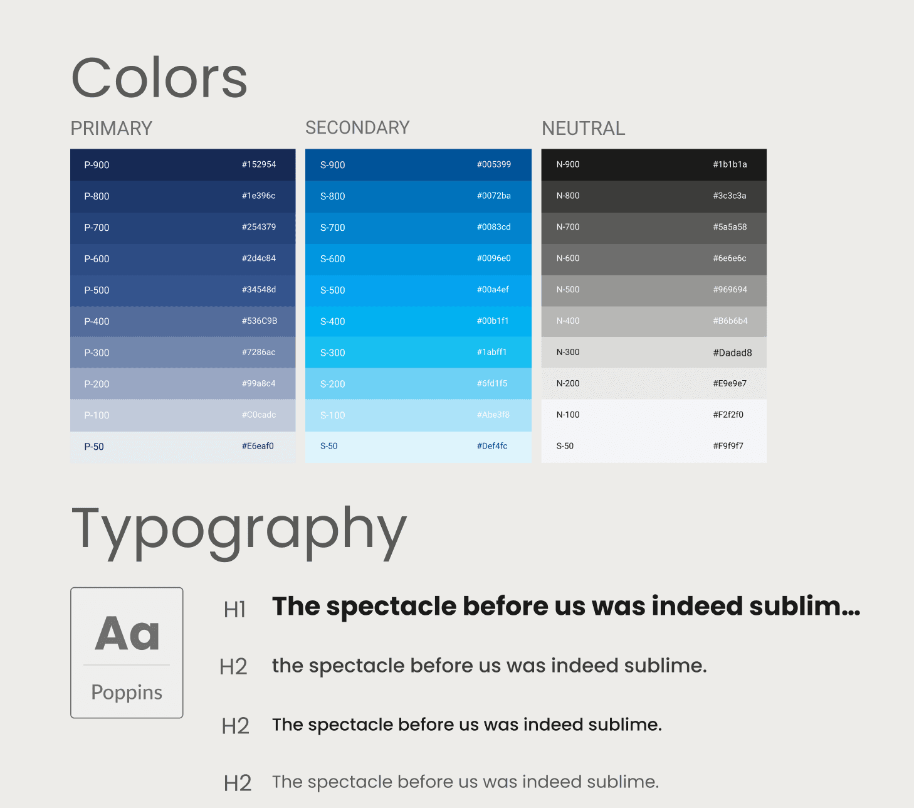This screenshot has height=808, width=914.
Task: Select the PRIMARY column label
Action: click(x=112, y=129)
